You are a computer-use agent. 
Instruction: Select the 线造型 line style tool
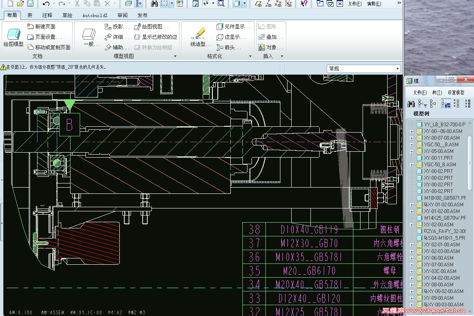[198, 37]
